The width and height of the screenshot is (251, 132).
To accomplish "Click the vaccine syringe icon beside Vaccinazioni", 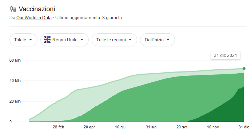I will [x=13, y=9].
